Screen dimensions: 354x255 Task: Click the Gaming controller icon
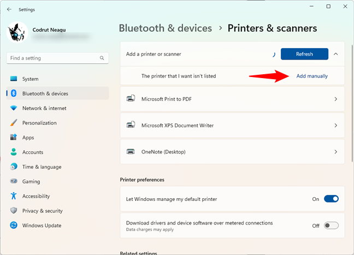[14, 181]
